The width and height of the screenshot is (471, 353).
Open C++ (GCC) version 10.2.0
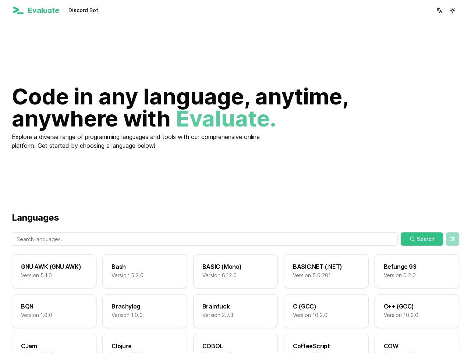click(417, 311)
